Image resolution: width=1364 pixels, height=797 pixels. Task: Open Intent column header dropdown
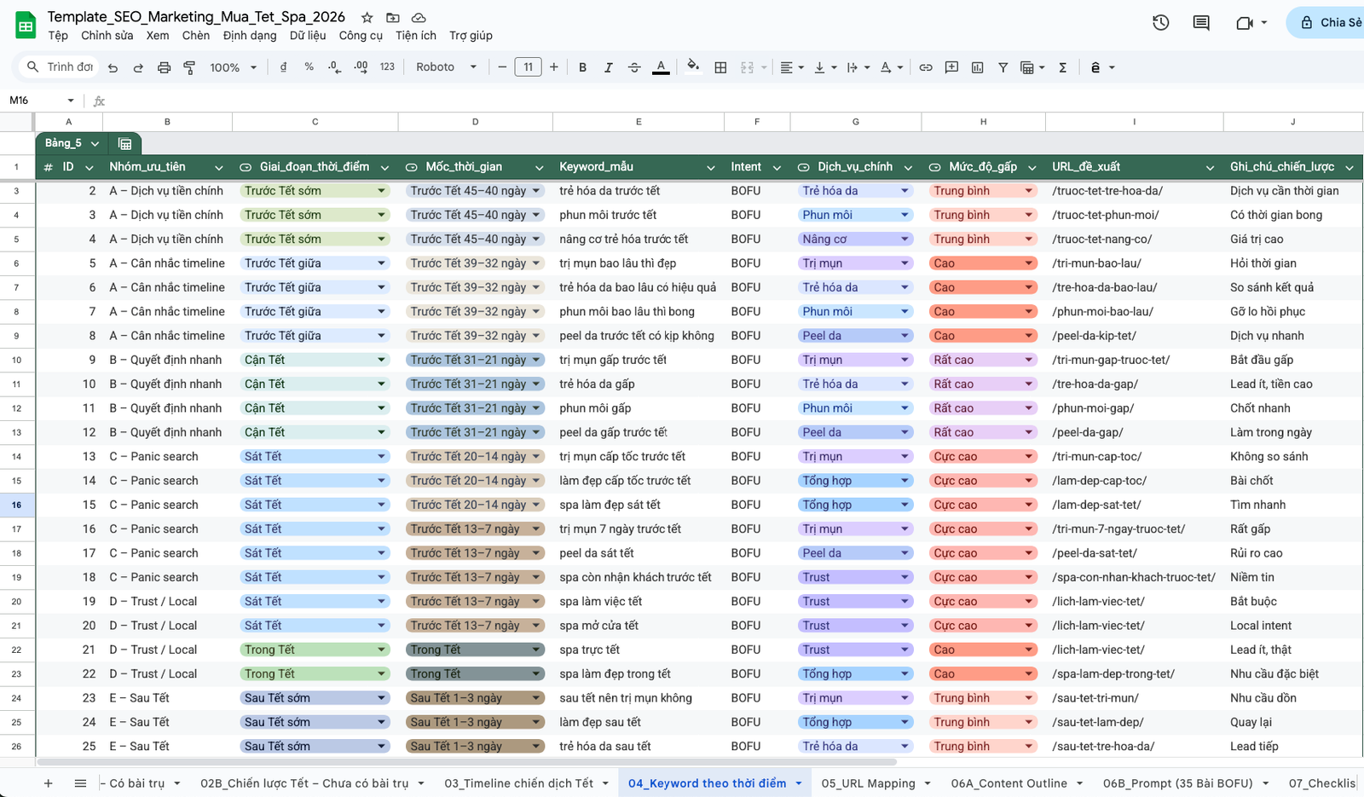click(777, 167)
